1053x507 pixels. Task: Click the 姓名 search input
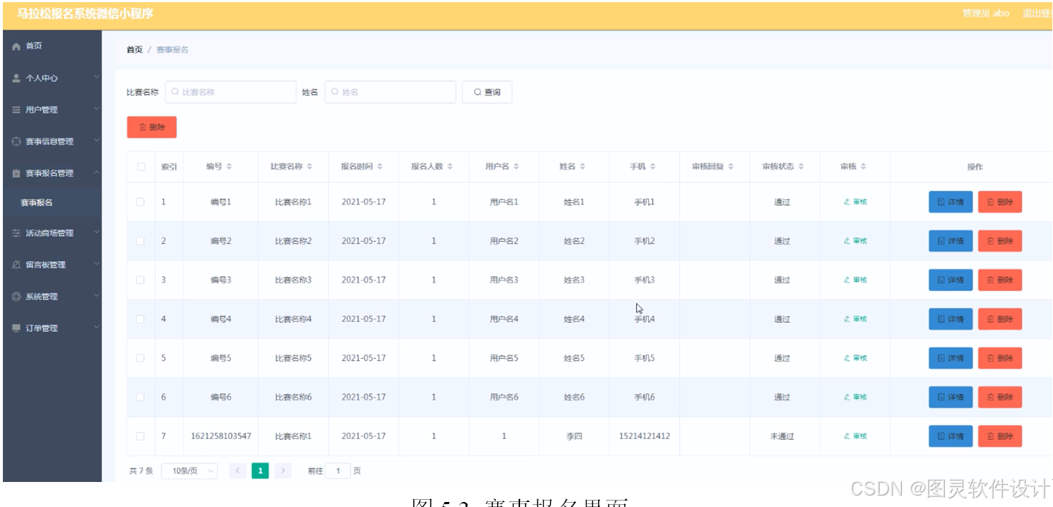[x=390, y=92]
